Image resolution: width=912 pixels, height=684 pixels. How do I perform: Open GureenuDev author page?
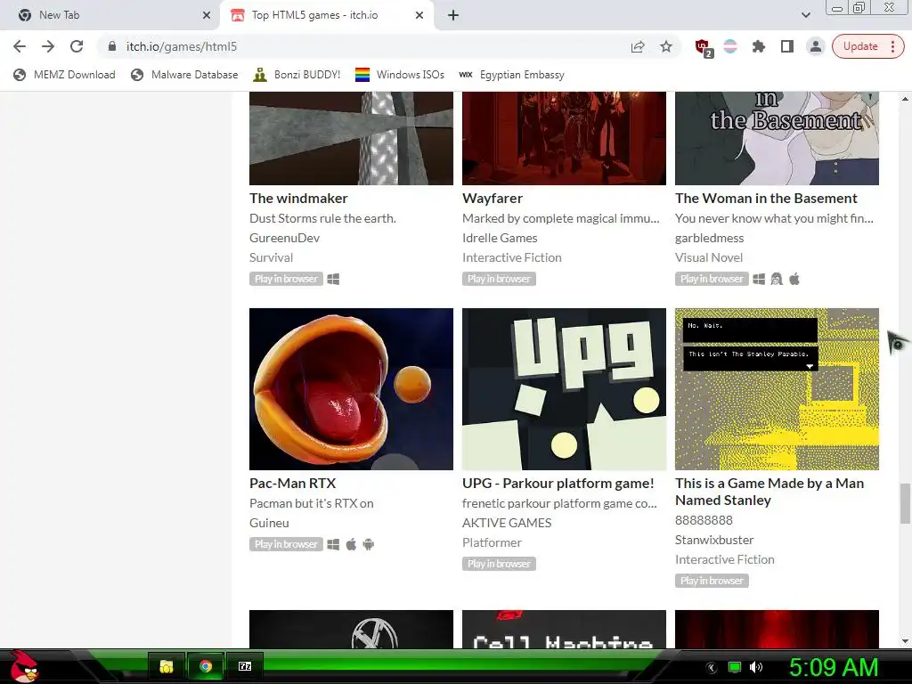(x=284, y=238)
